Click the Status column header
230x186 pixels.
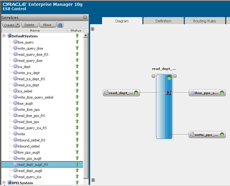click(76, 31)
